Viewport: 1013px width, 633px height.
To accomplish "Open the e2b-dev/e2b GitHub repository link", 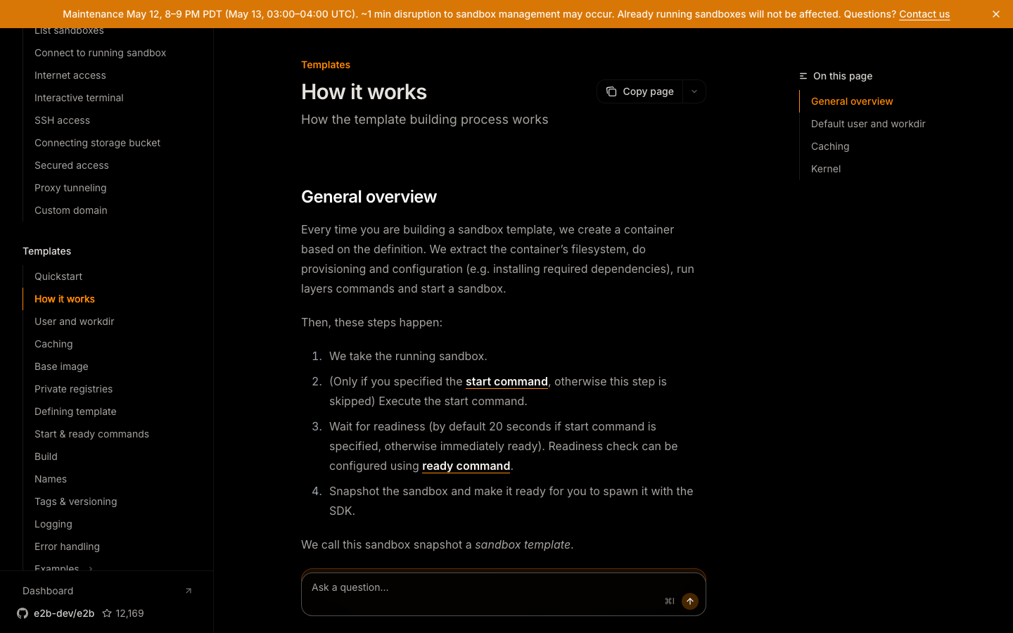I will tap(64, 613).
